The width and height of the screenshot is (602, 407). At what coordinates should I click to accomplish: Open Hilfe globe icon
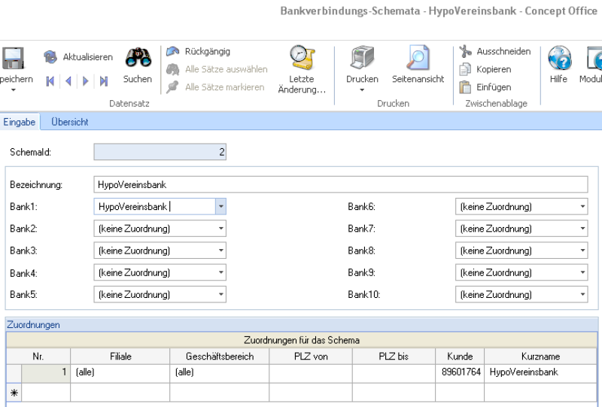coord(559,58)
